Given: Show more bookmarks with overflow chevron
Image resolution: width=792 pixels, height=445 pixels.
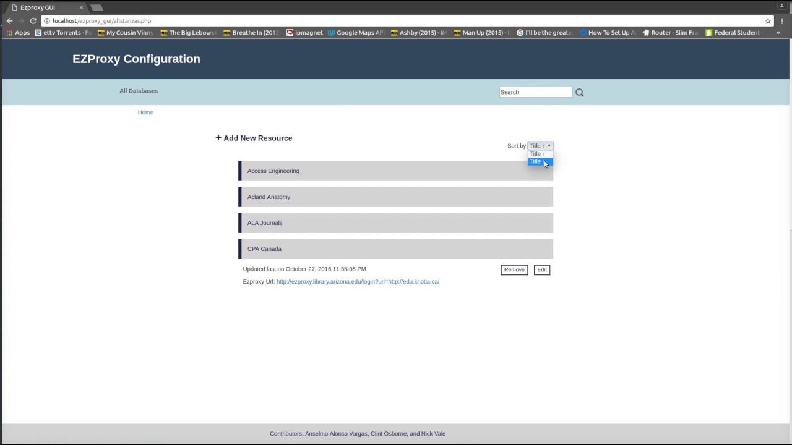Looking at the screenshot, I should coord(778,33).
